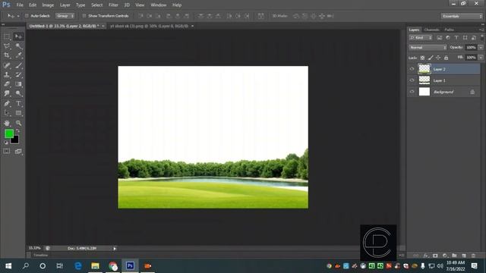Change screen mode icon
This screenshot has height=273, width=486.
pos(18,151)
